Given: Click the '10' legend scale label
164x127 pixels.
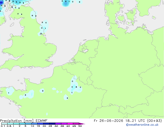Looking at the screenshot, I should (32, 126).
